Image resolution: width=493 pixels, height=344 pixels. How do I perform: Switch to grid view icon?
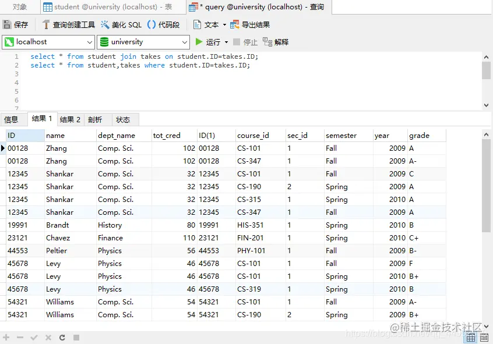[471, 338]
